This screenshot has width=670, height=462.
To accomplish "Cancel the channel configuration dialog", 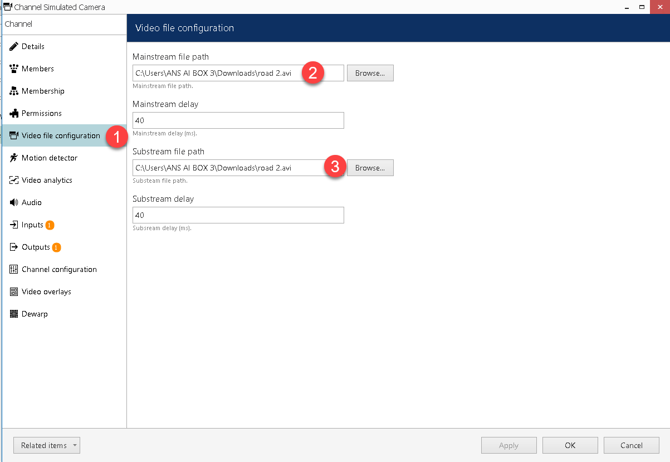I will (631, 445).
